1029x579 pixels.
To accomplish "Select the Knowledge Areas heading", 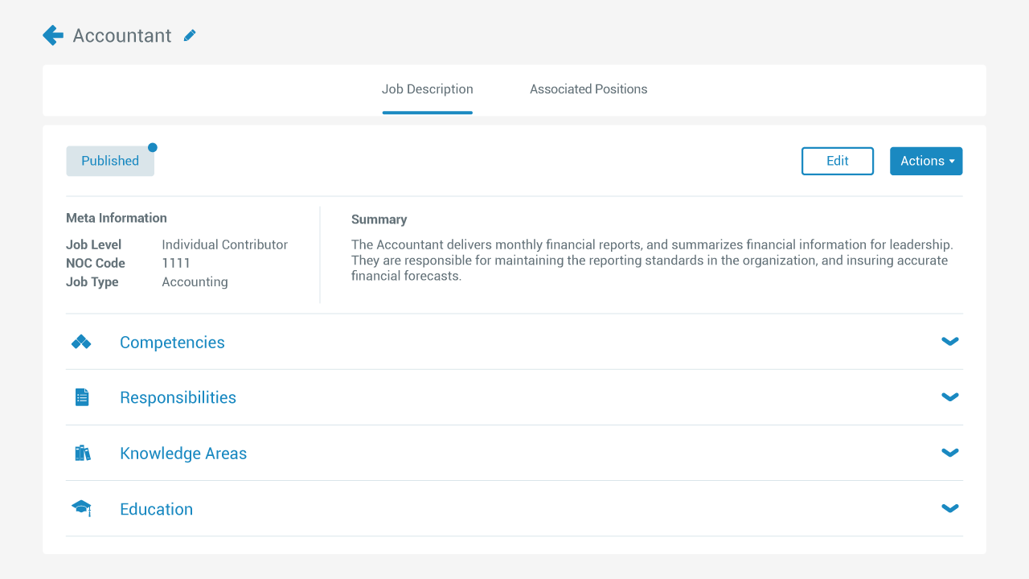I will point(183,454).
